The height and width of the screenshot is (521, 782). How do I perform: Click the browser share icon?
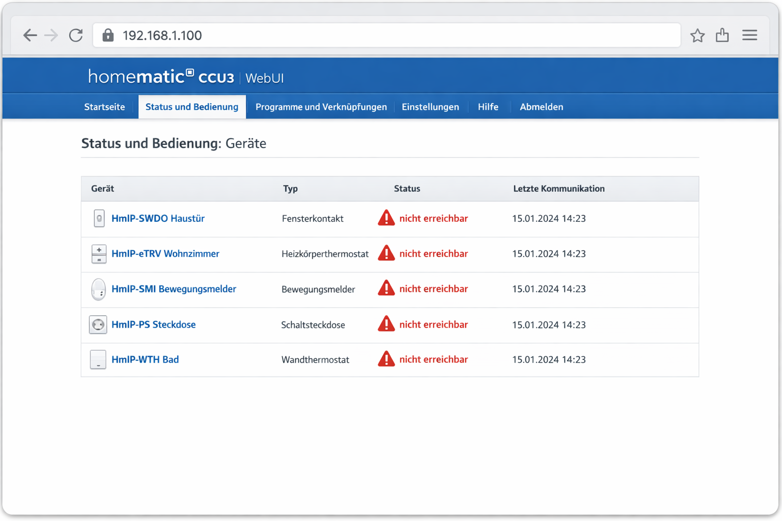[x=722, y=35]
